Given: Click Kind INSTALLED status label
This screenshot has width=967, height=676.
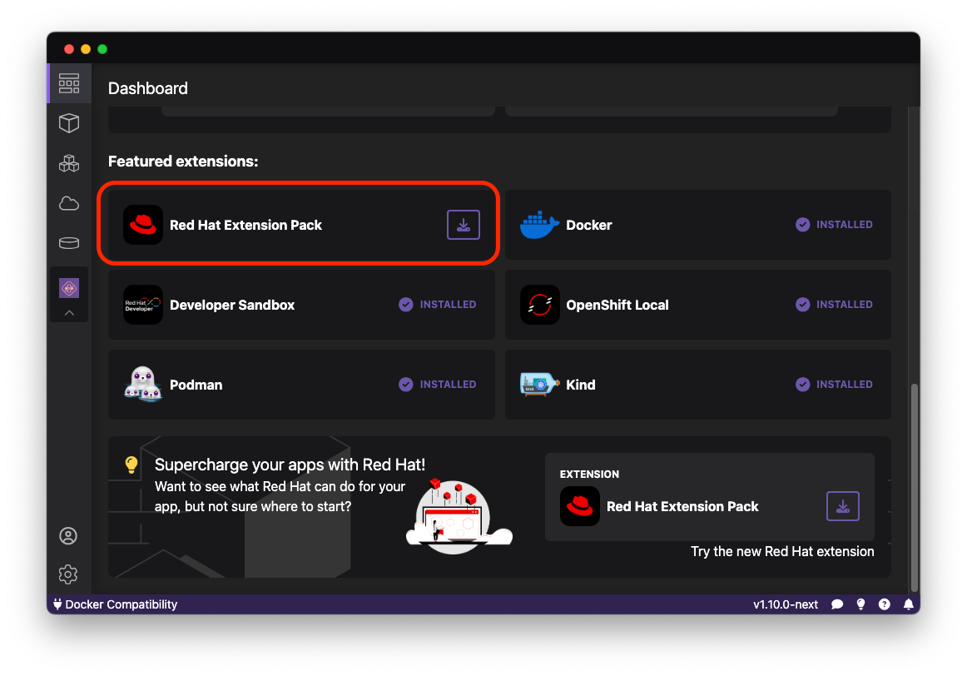Looking at the screenshot, I should click(x=845, y=385).
